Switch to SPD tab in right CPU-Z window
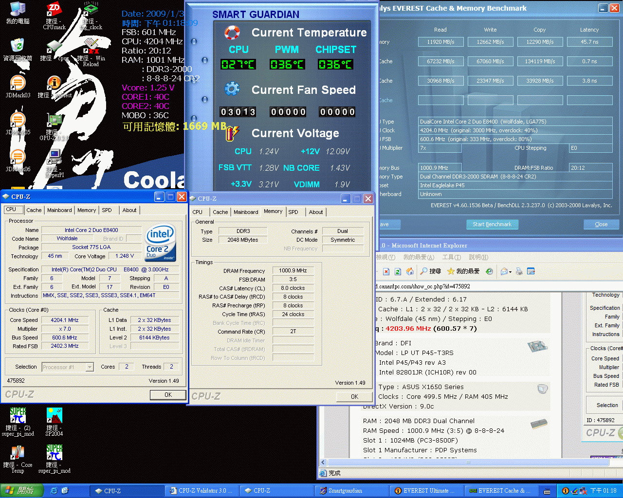Screen dimensions: 623x498 pyautogui.click(x=293, y=212)
